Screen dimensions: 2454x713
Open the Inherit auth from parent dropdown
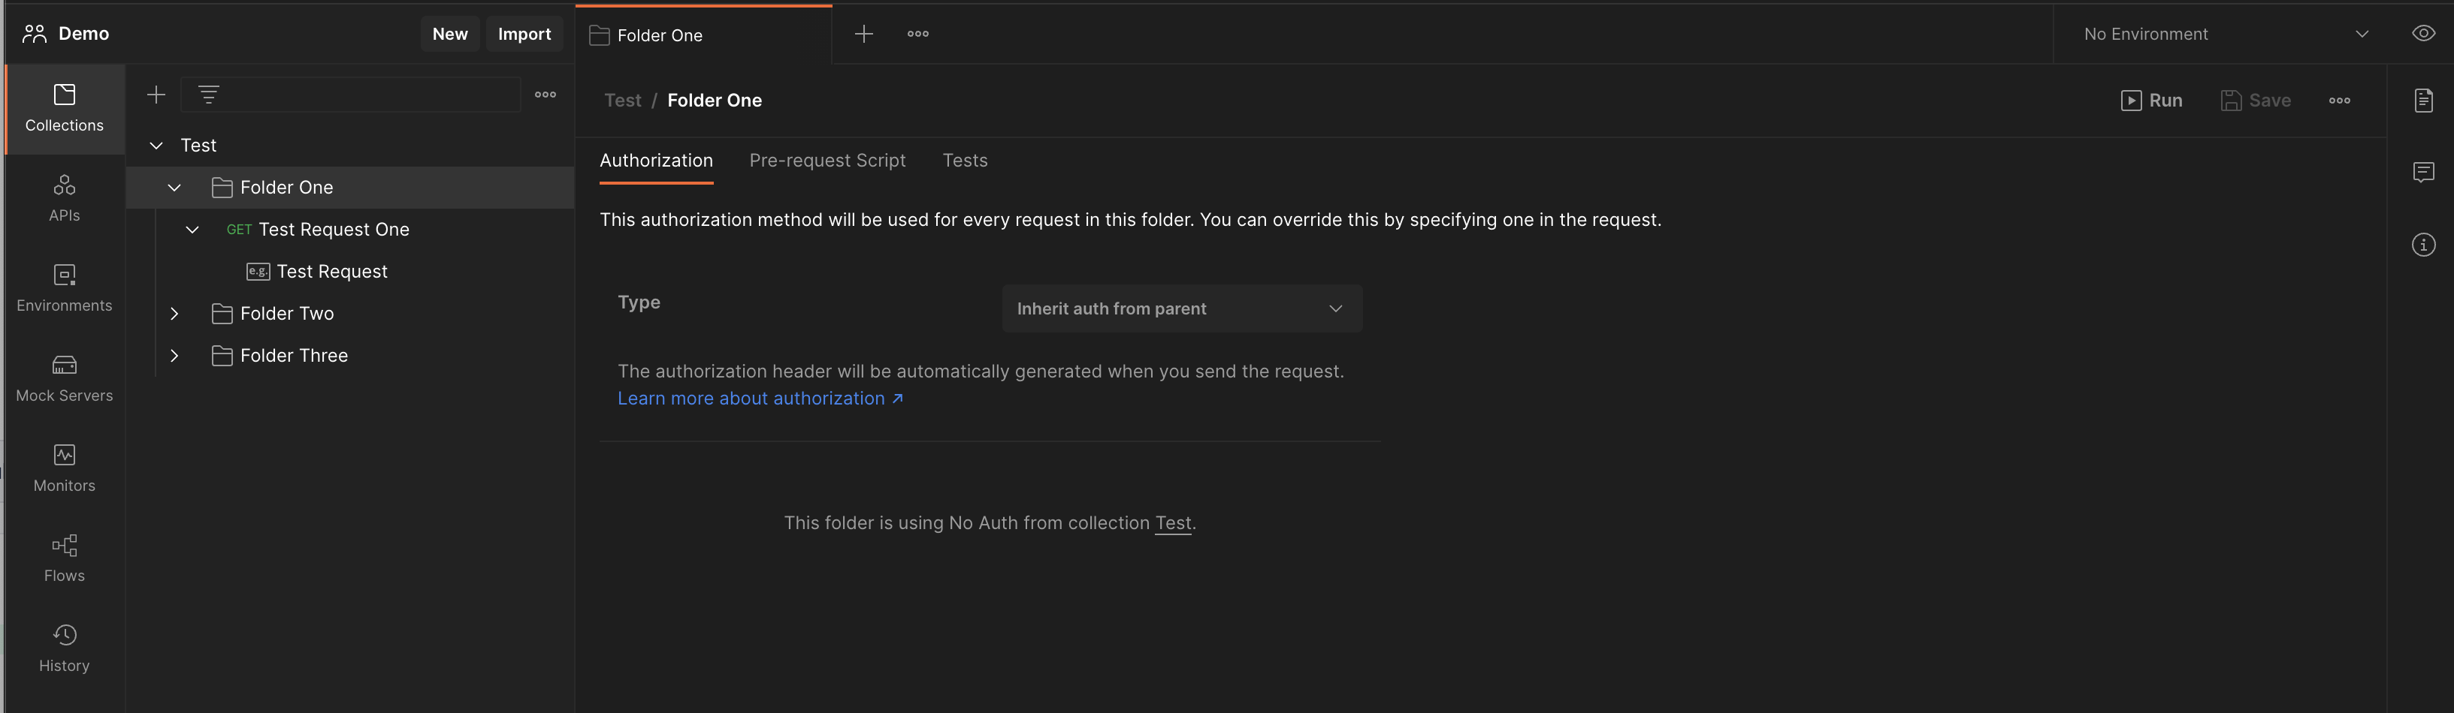tap(1181, 308)
